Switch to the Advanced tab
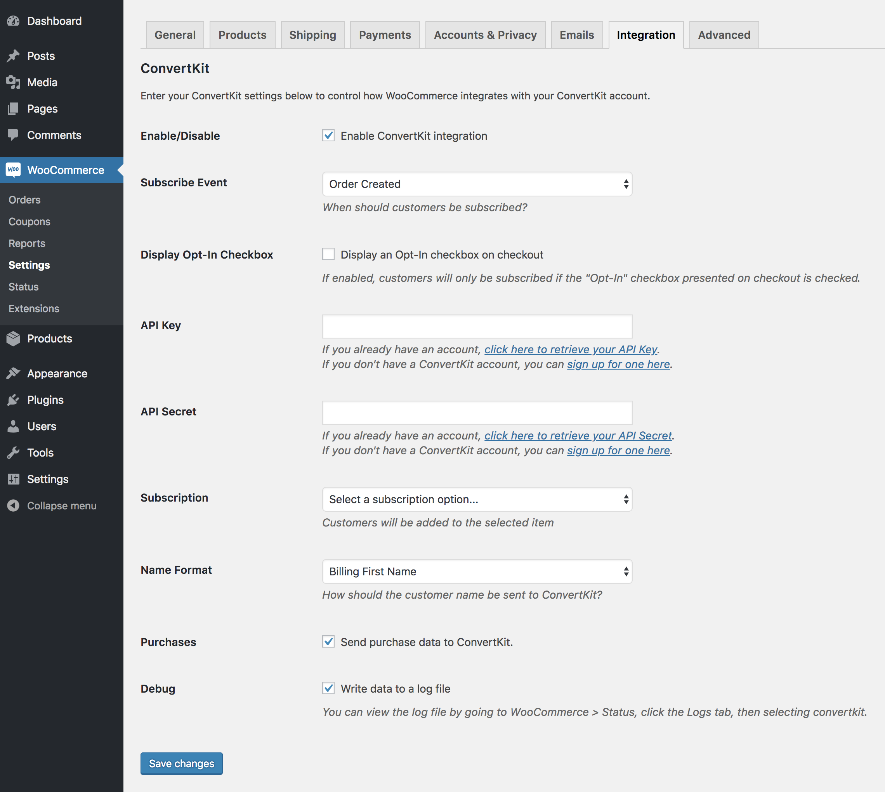The image size is (885, 792). 724,35
